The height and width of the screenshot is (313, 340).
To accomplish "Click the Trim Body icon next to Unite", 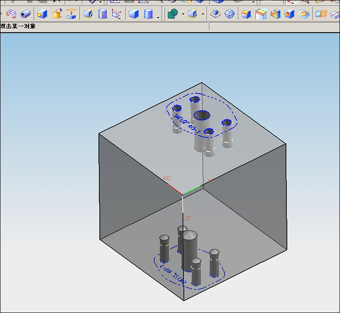I will click(x=193, y=14).
